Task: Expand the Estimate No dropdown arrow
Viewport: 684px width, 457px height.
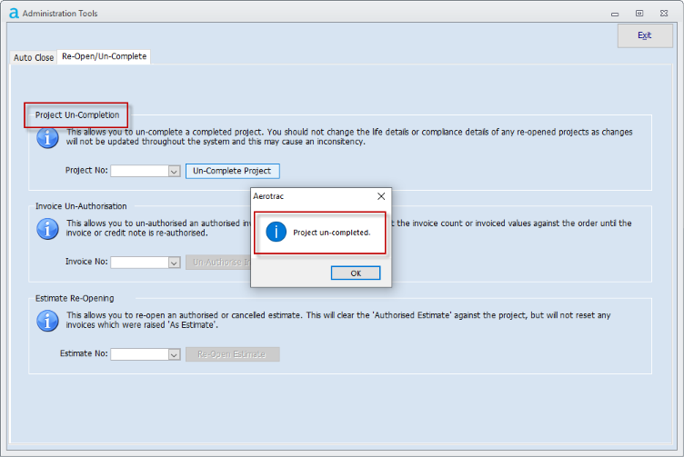Action: [173, 354]
